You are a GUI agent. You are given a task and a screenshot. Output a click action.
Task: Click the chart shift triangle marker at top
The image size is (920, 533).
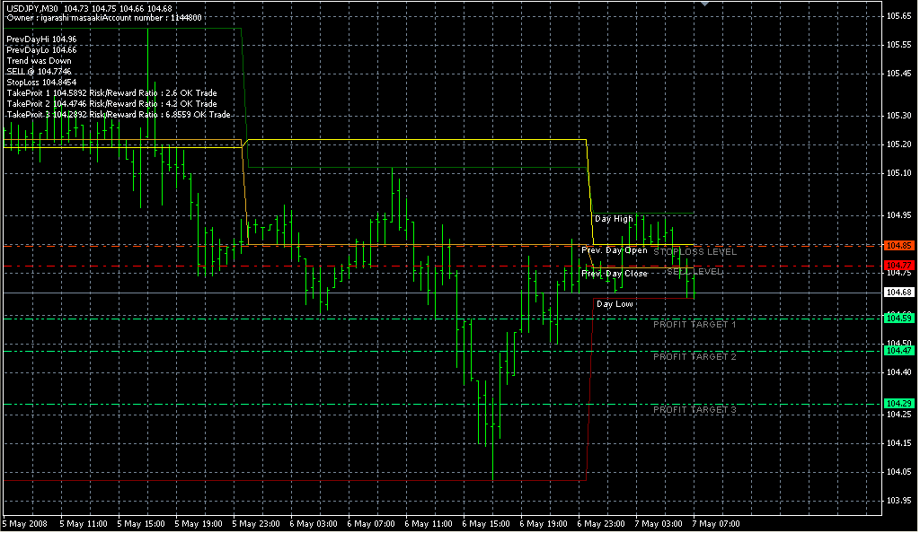[705, 4]
